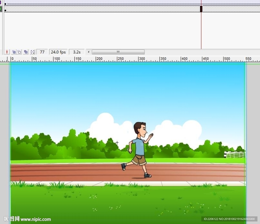Click the green layer outline color square
The height and width of the screenshot is (224, 260).
tap(1, 9)
